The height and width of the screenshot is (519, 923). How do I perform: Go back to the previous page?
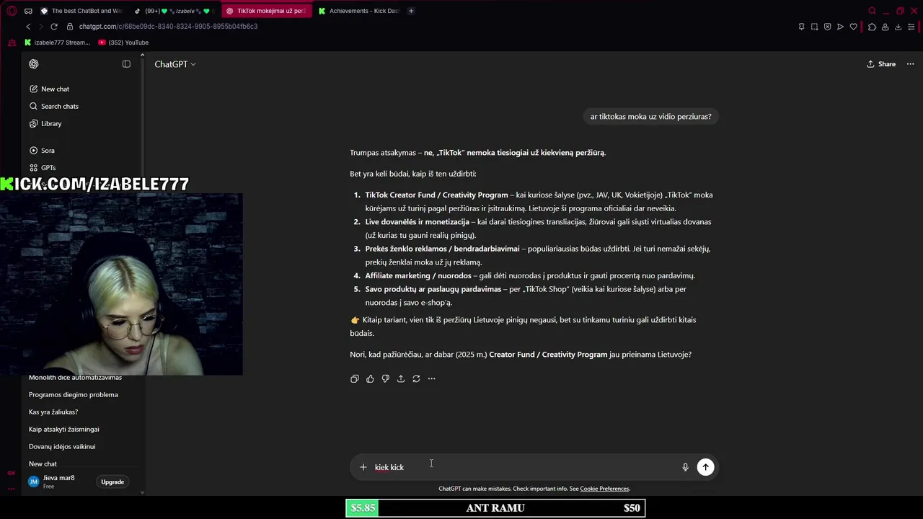pyautogui.click(x=28, y=27)
